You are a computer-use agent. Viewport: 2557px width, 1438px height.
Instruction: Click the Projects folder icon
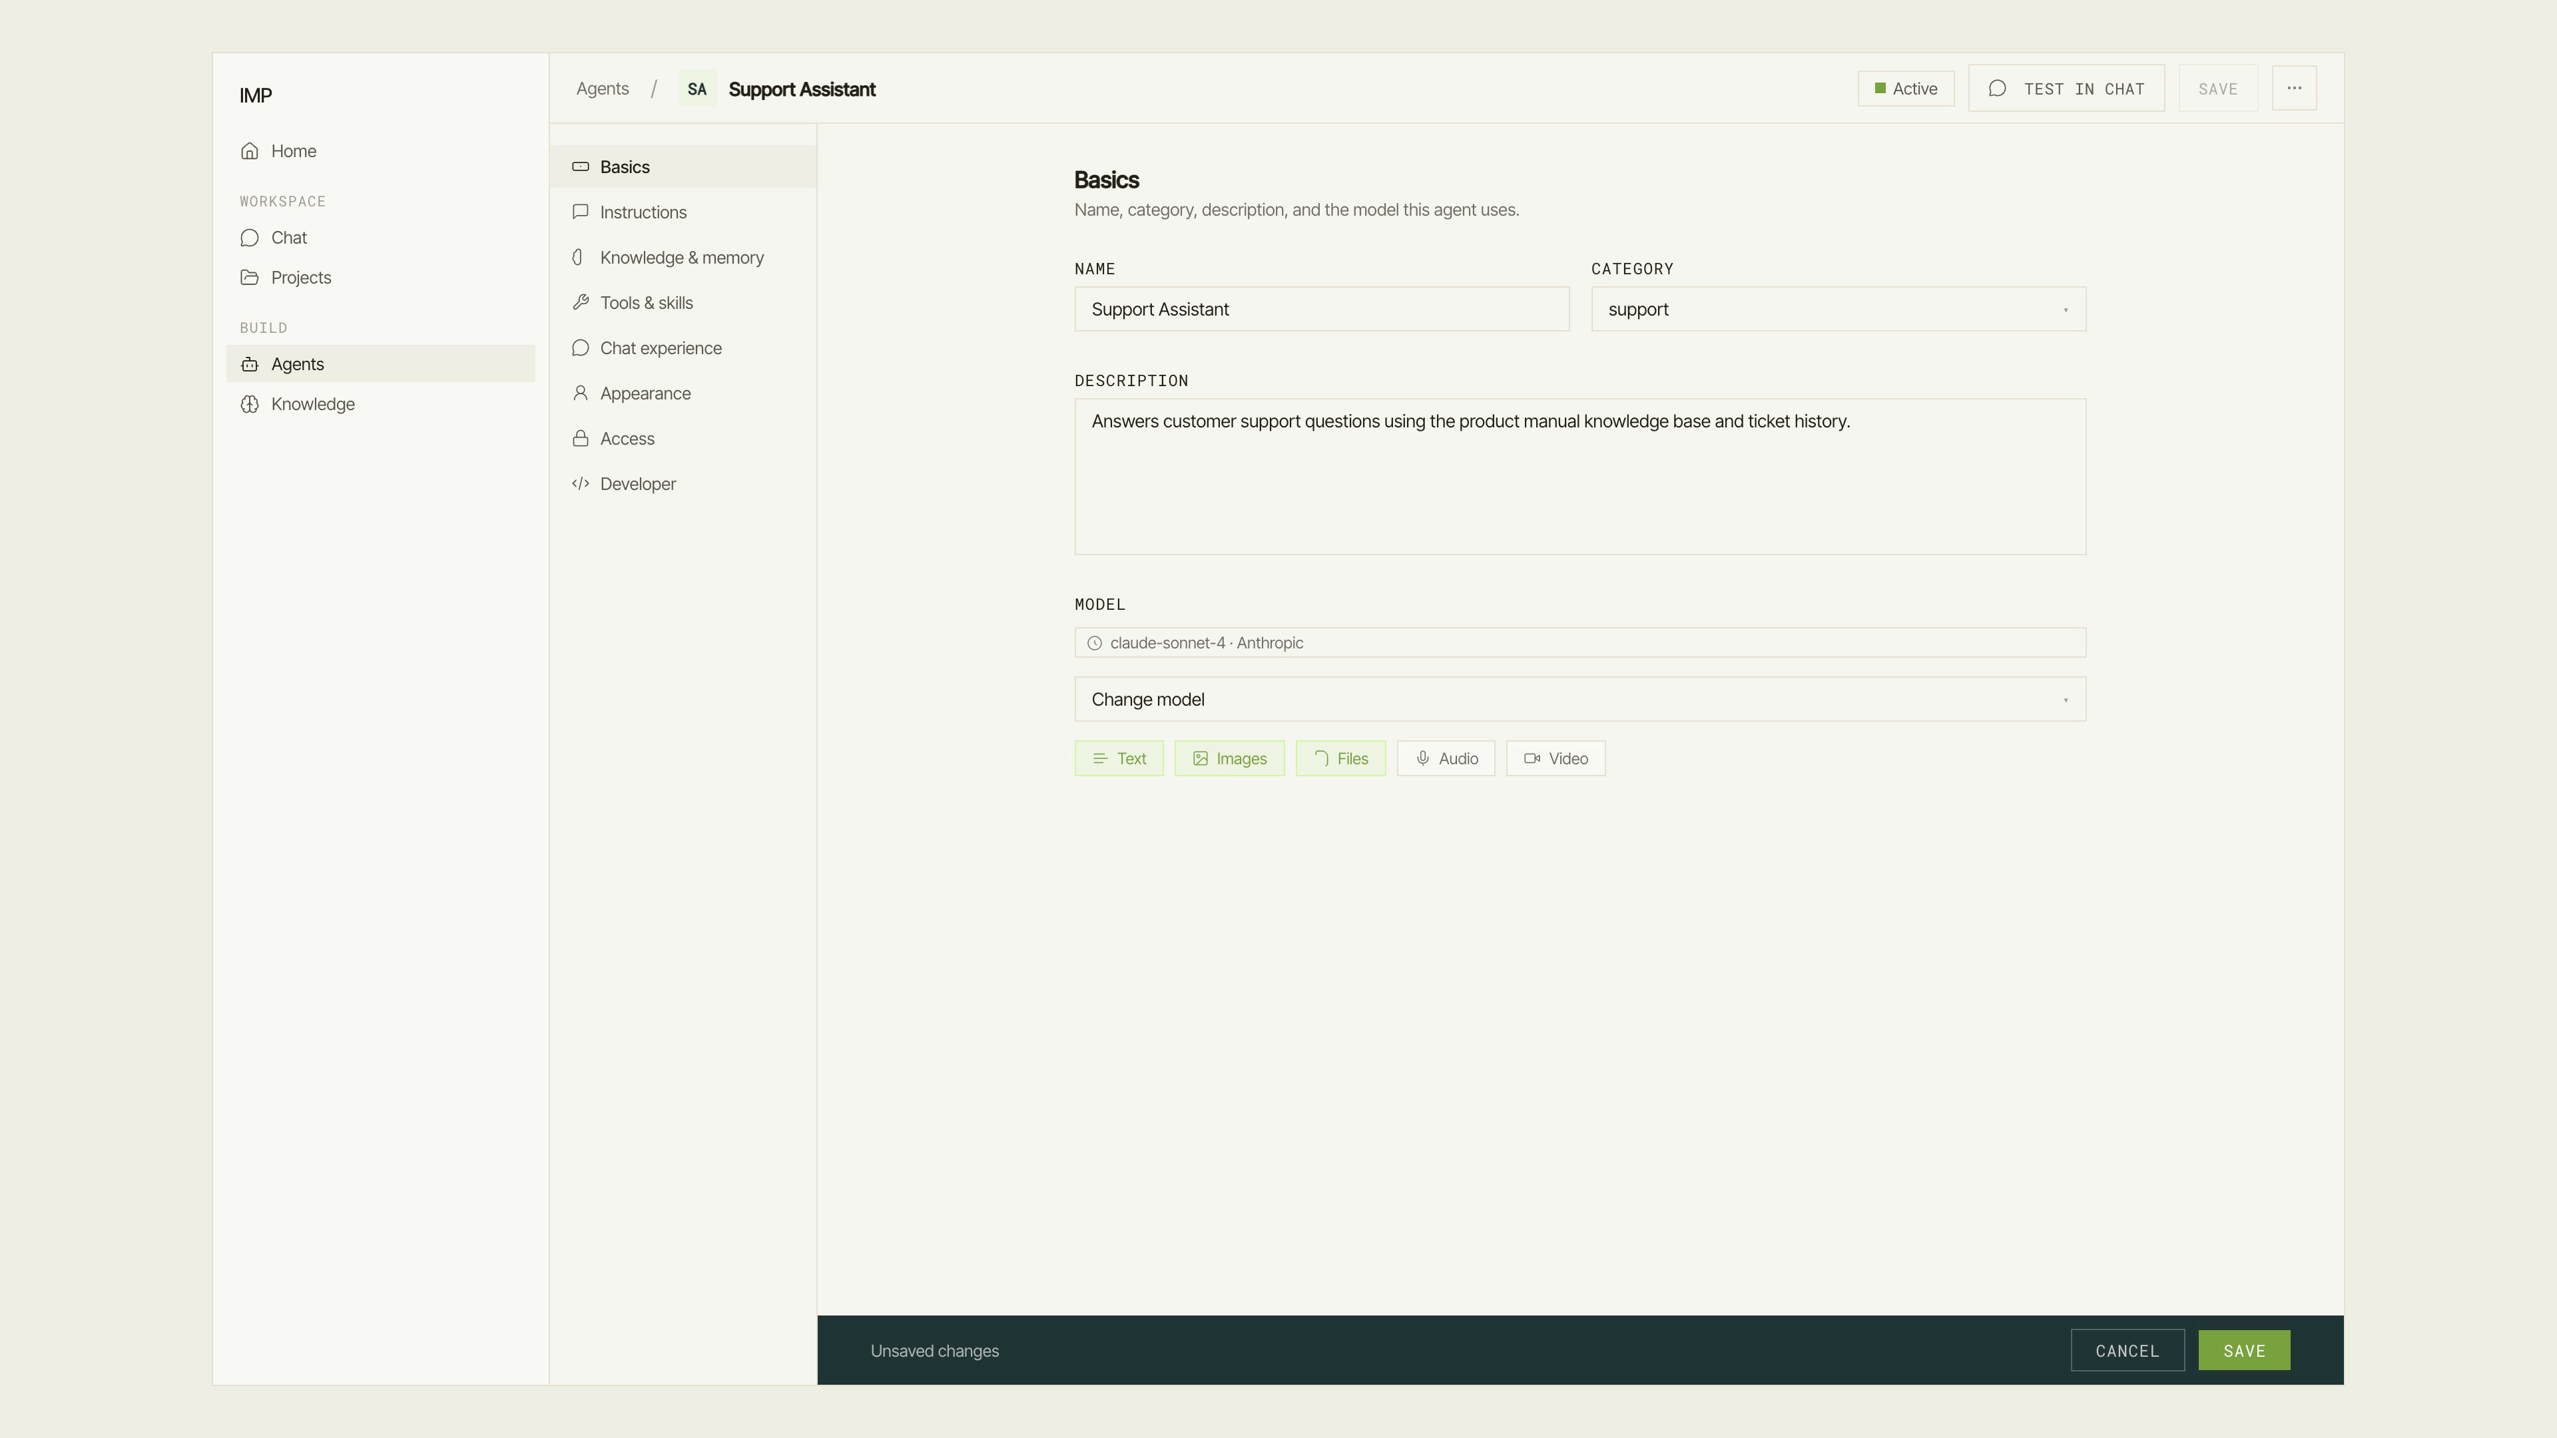coord(249,278)
